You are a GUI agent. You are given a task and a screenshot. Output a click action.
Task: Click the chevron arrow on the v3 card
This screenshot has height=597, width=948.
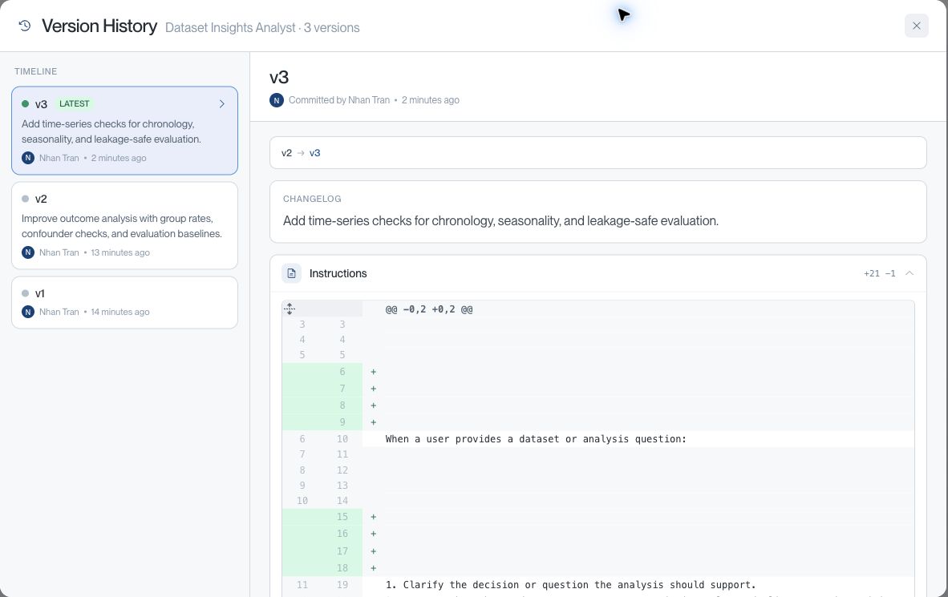coord(222,104)
